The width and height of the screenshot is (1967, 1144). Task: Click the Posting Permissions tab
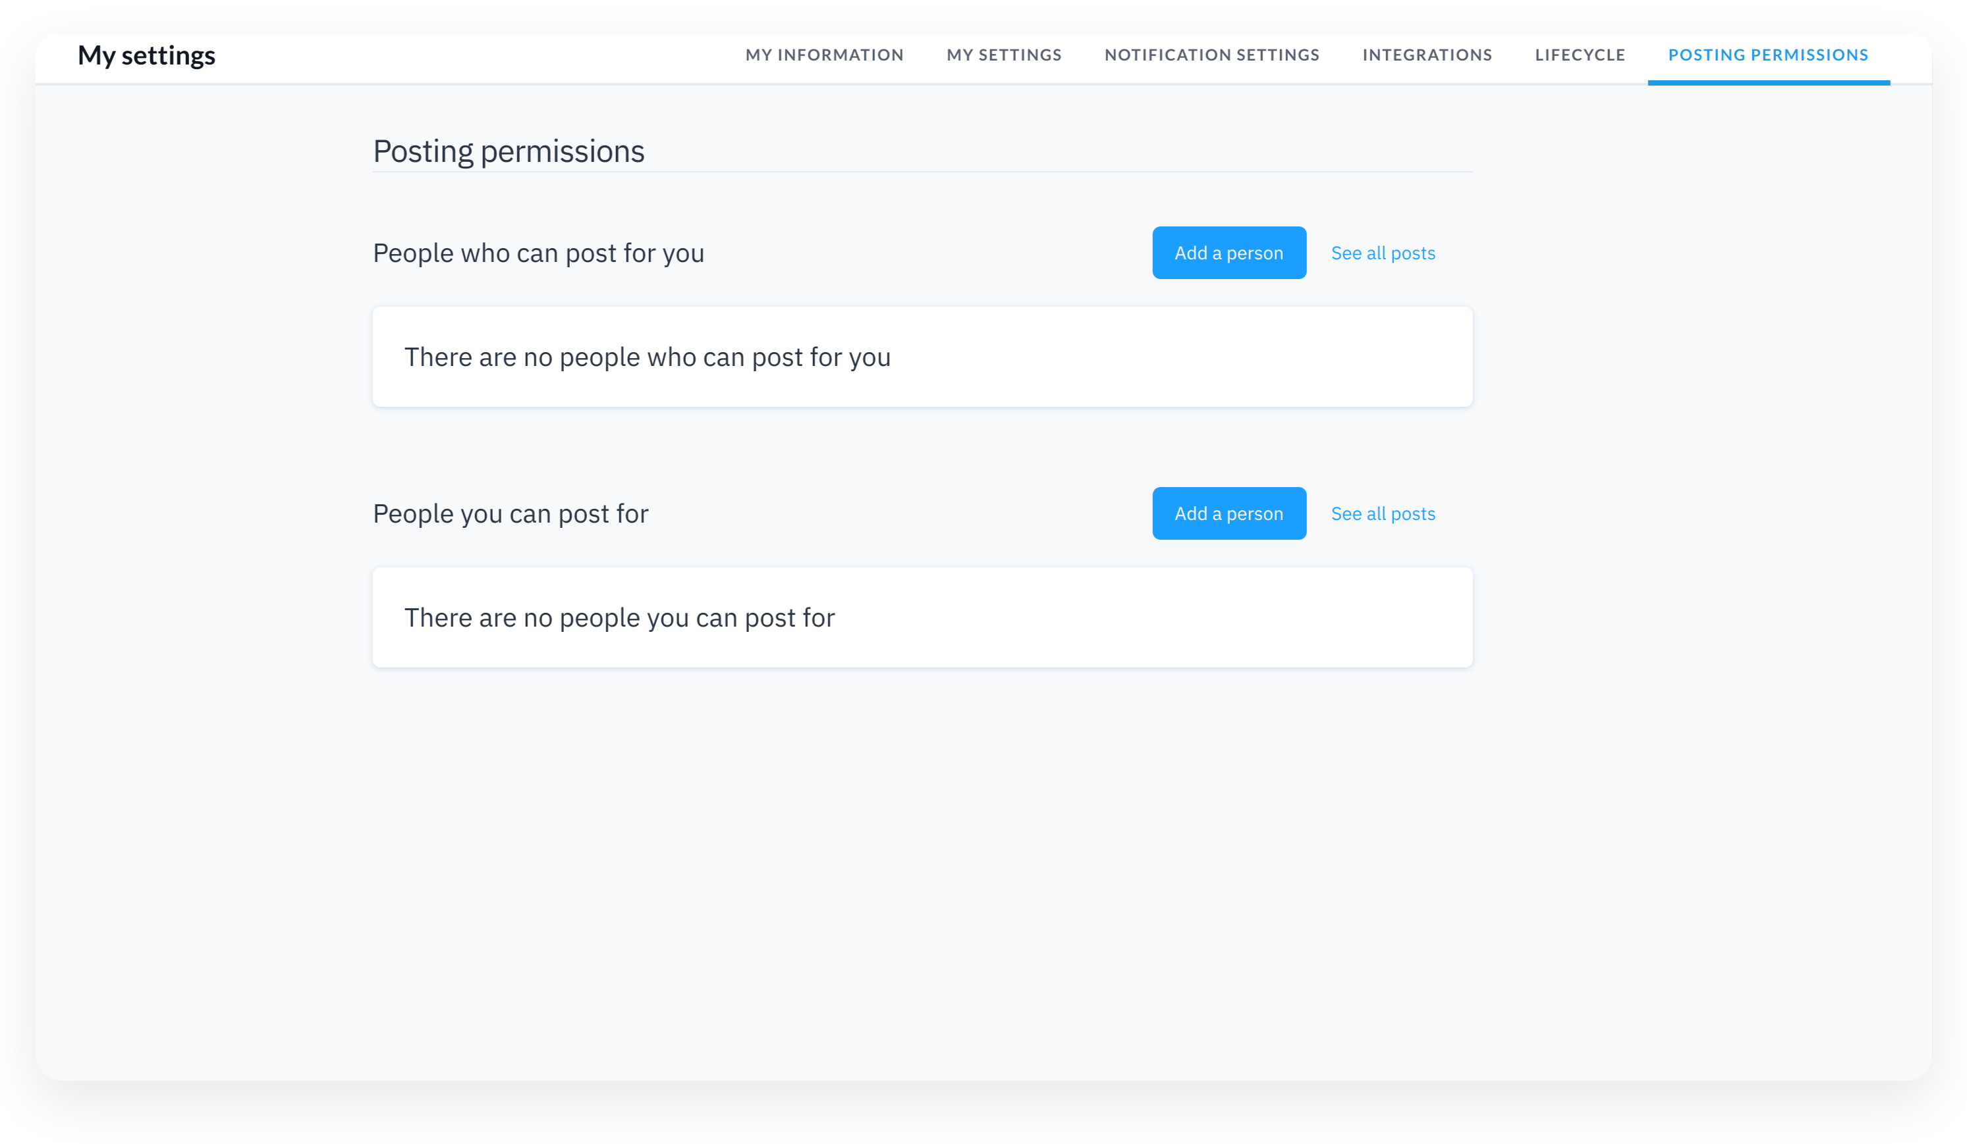(x=1768, y=55)
